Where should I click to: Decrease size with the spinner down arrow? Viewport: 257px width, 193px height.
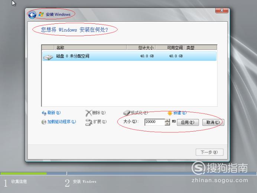pyautogui.click(x=167, y=123)
